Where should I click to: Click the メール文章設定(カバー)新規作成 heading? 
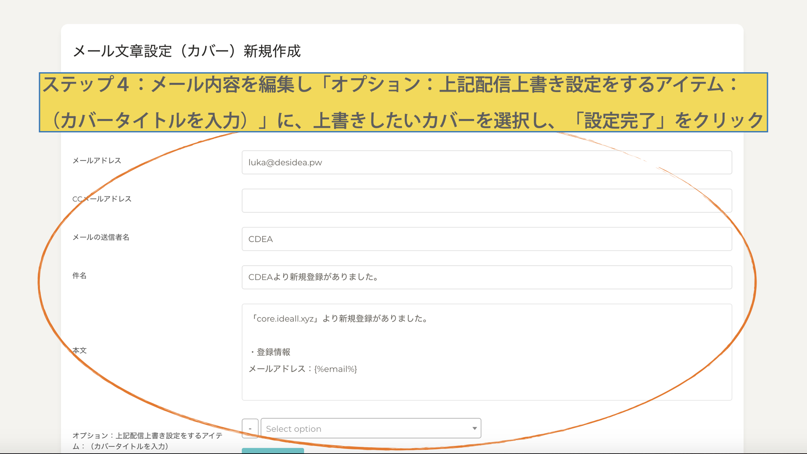(x=187, y=51)
